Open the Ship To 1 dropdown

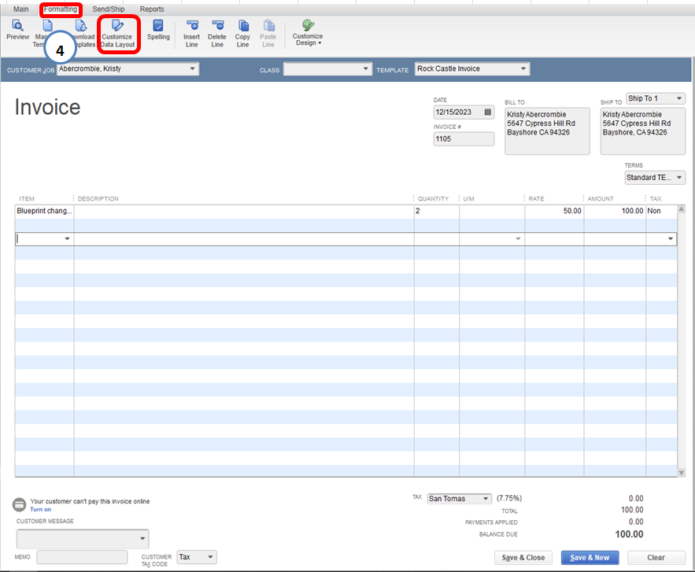[x=679, y=98]
